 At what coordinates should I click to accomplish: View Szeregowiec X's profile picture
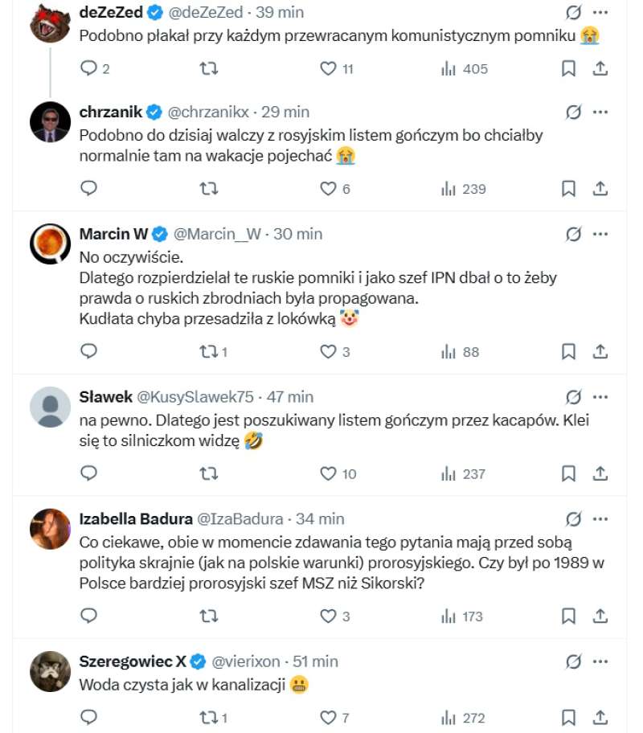(50, 671)
